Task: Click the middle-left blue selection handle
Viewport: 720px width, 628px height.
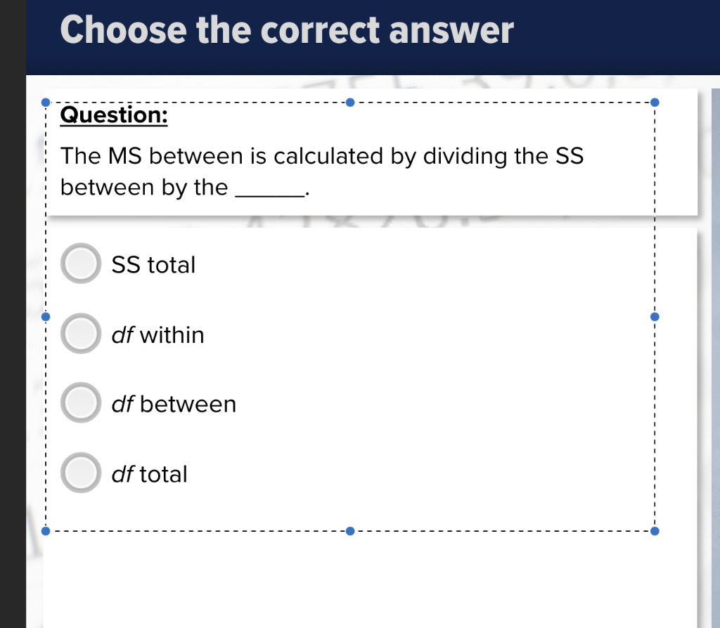Action: click(x=45, y=316)
